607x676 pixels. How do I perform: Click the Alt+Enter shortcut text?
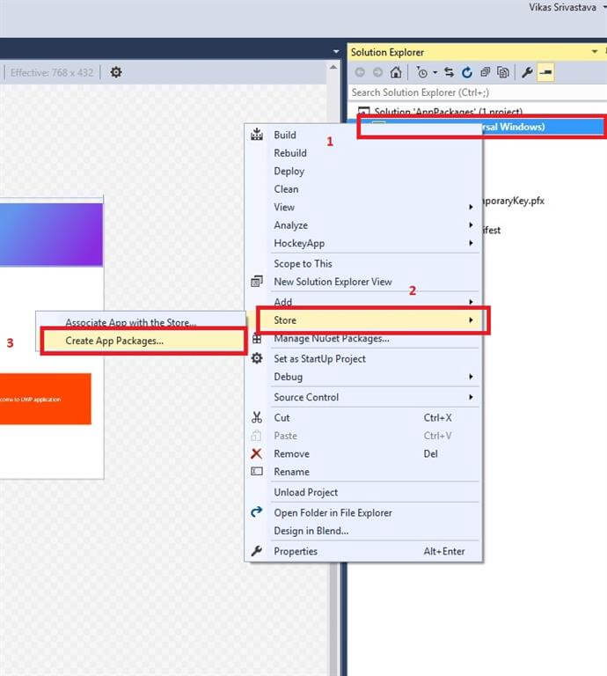point(444,551)
